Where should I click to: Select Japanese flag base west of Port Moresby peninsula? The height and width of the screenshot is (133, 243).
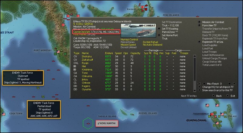63,25
